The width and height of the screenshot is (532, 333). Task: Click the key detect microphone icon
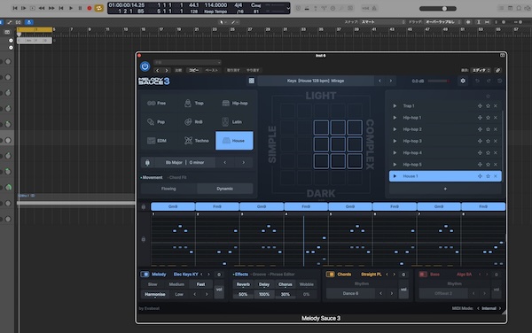(147, 163)
